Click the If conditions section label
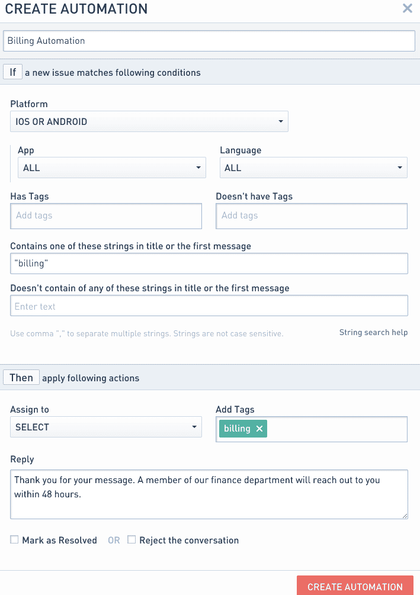The height and width of the screenshot is (595, 420). (x=12, y=72)
